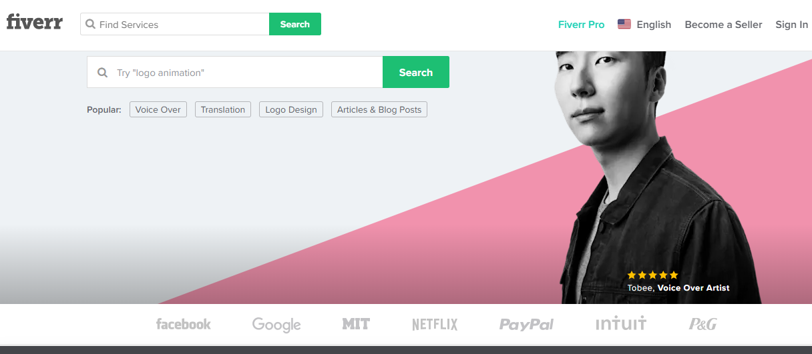This screenshot has width=812, height=354.
Task: Click the Popular: label
Action: pyautogui.click(x=104, y=109)
